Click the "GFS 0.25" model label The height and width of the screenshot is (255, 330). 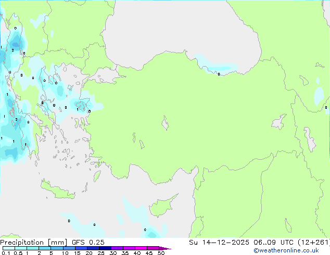tap(88, 243)
